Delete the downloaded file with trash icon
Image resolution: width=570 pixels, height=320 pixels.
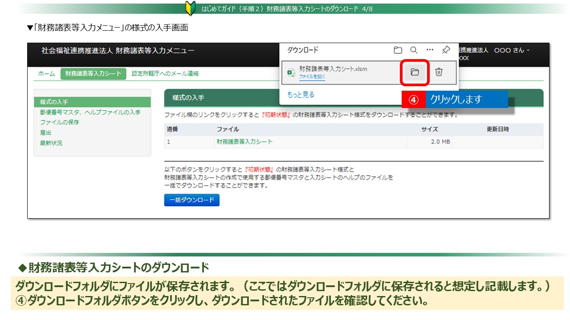tap(439, 72)
